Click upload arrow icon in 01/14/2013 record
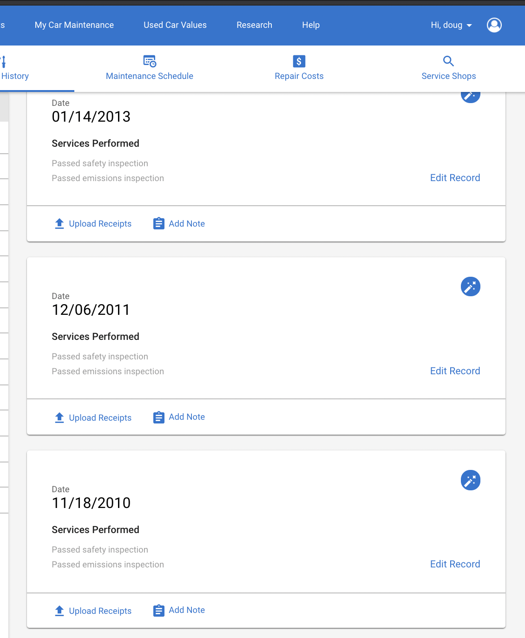The image size is (525, 638). coord(59,224)
